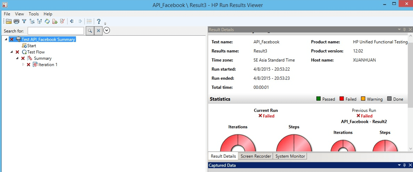
Task: Click the Help question mark icon
Action: 99,22
